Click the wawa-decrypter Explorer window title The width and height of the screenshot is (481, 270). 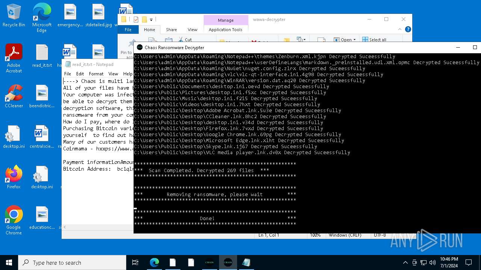click(x=269, y=19)
